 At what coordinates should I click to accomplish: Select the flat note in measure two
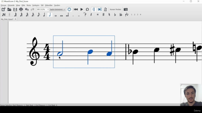tap(135, 52)
